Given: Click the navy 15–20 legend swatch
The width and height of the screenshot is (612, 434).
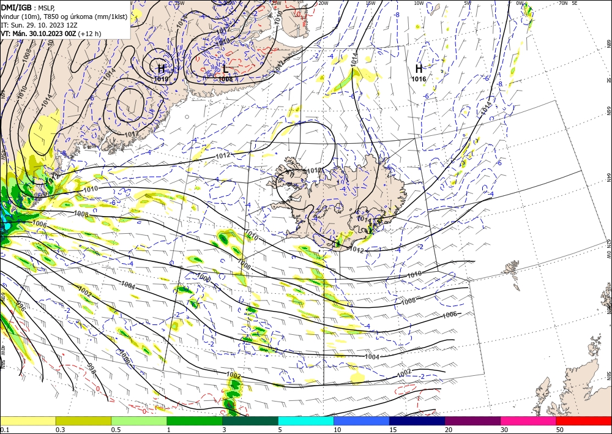Looking at the screenshot, I should (x=417, y=421).
